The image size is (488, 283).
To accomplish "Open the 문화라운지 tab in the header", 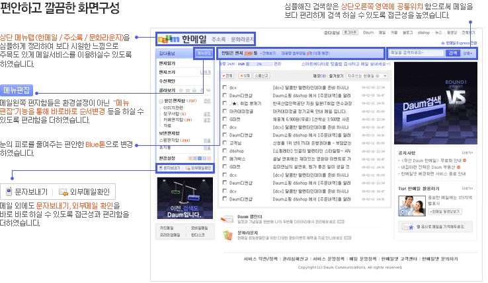I will [242, 40].
